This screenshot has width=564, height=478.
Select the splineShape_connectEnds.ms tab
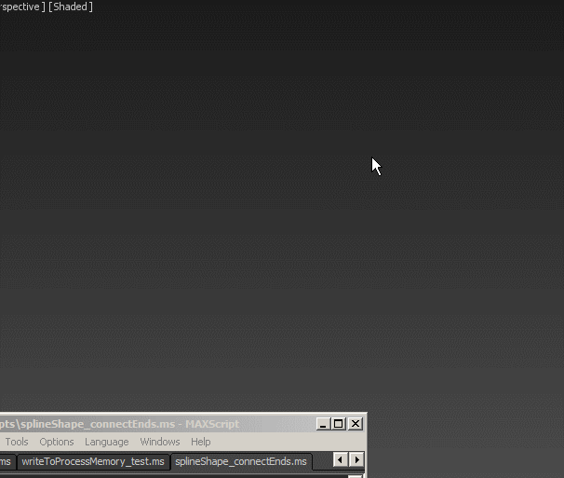[241, 461]
